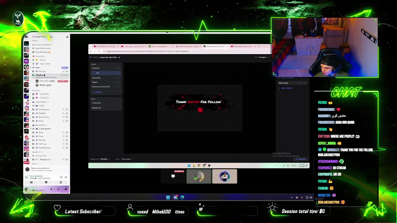
Task: Turn on camera in Discord voice panel
Action: (31, 182)
